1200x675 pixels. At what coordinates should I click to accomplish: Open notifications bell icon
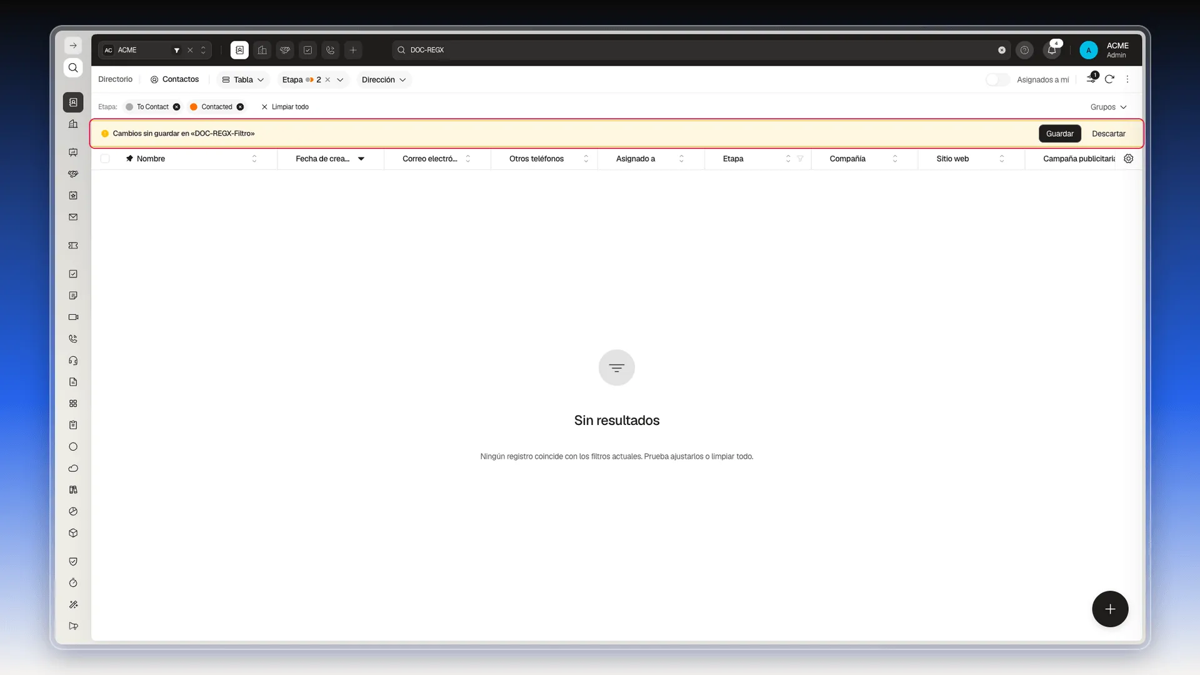pos(1052,50)
